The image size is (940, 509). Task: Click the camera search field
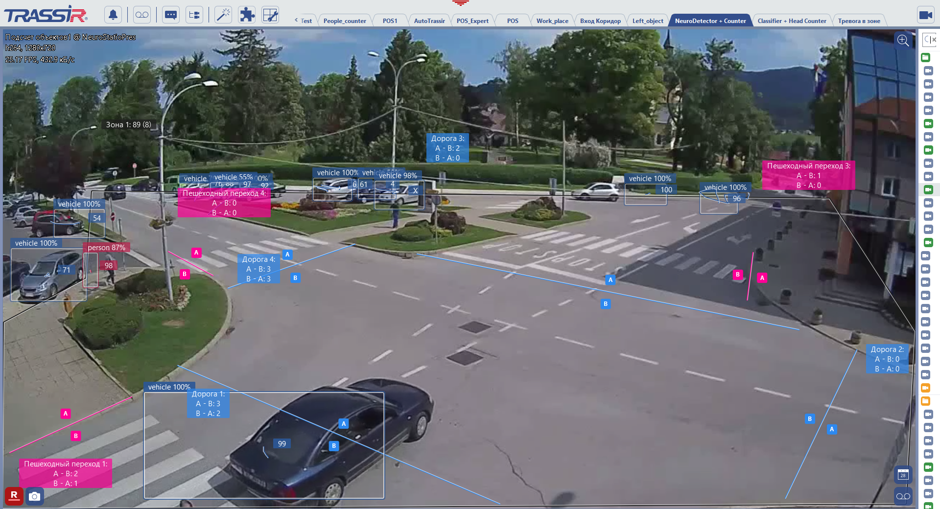point(929,40)
